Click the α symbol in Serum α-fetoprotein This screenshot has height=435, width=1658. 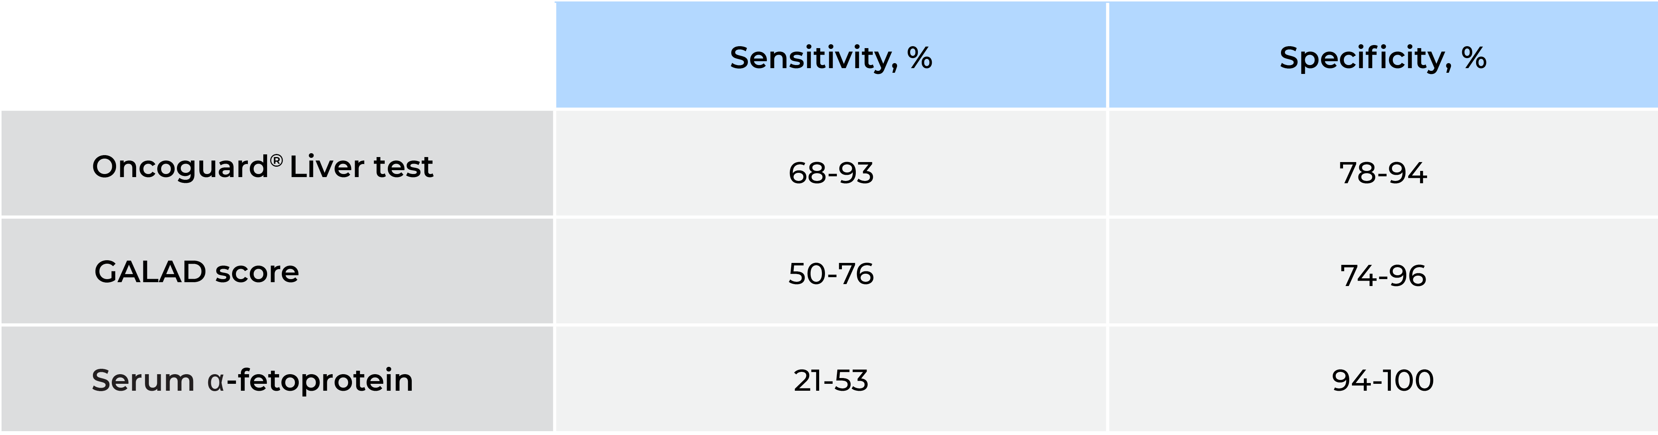click(215, 381)
